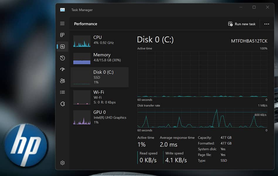This screenshot has height=176, width=278.
Task: Open the Services page icon
Action: 62,104
